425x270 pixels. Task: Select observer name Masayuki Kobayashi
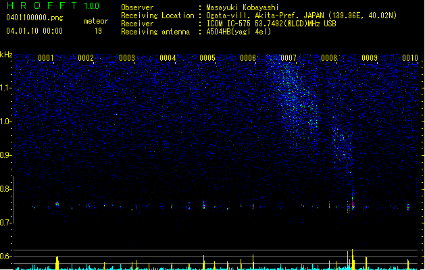243,7
